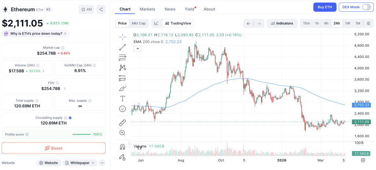Open the emoji sticker tool
Viewport: 376px width, 170px height.
pos(123,109)
